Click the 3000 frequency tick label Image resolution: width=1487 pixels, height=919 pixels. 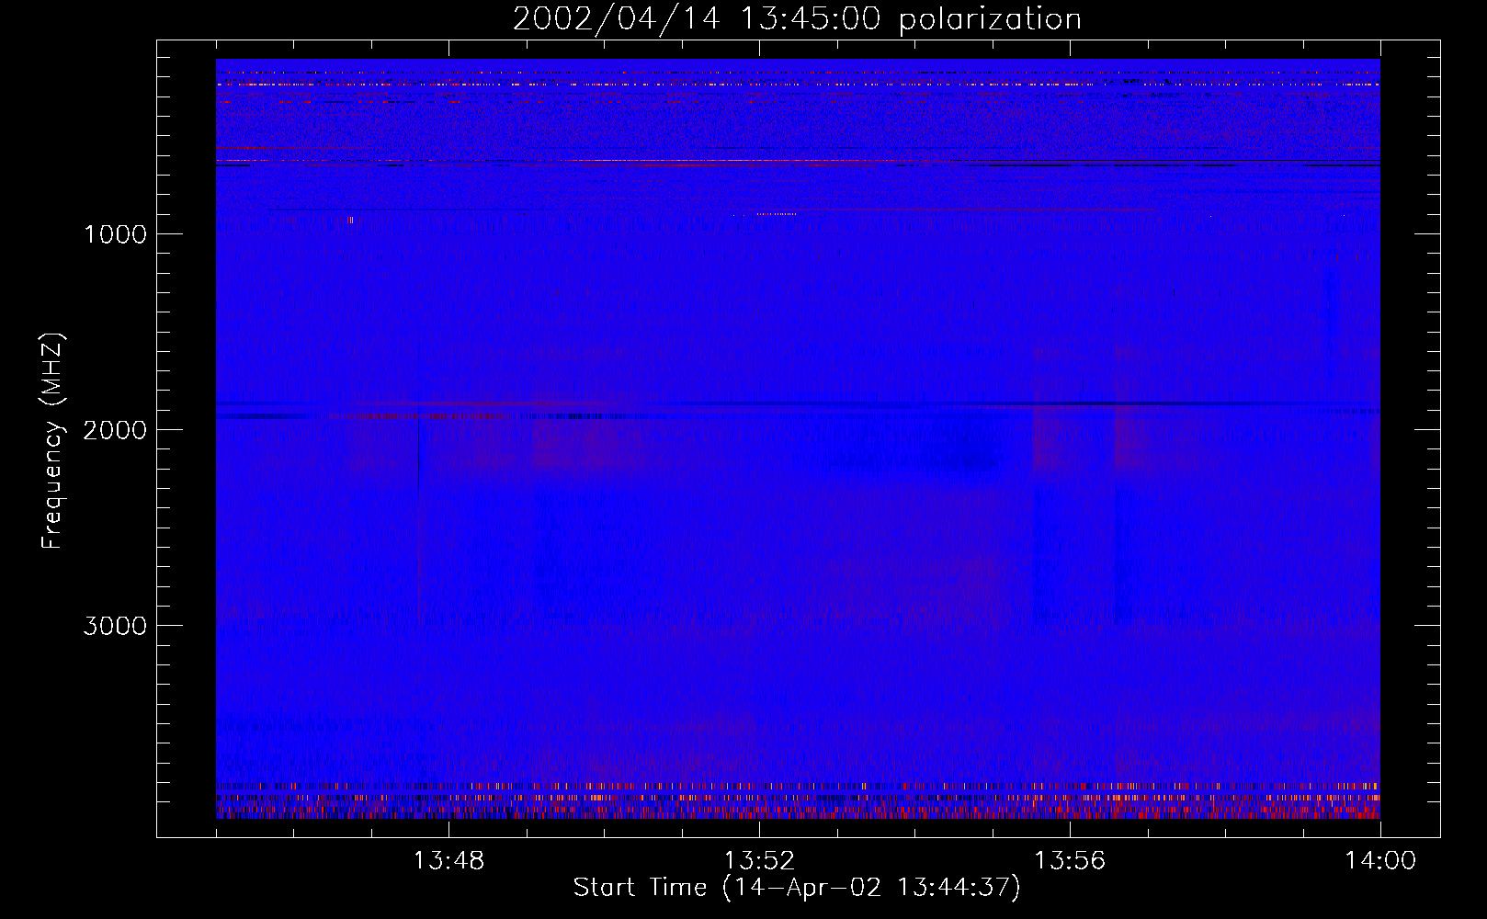click(x=115, y=626)
